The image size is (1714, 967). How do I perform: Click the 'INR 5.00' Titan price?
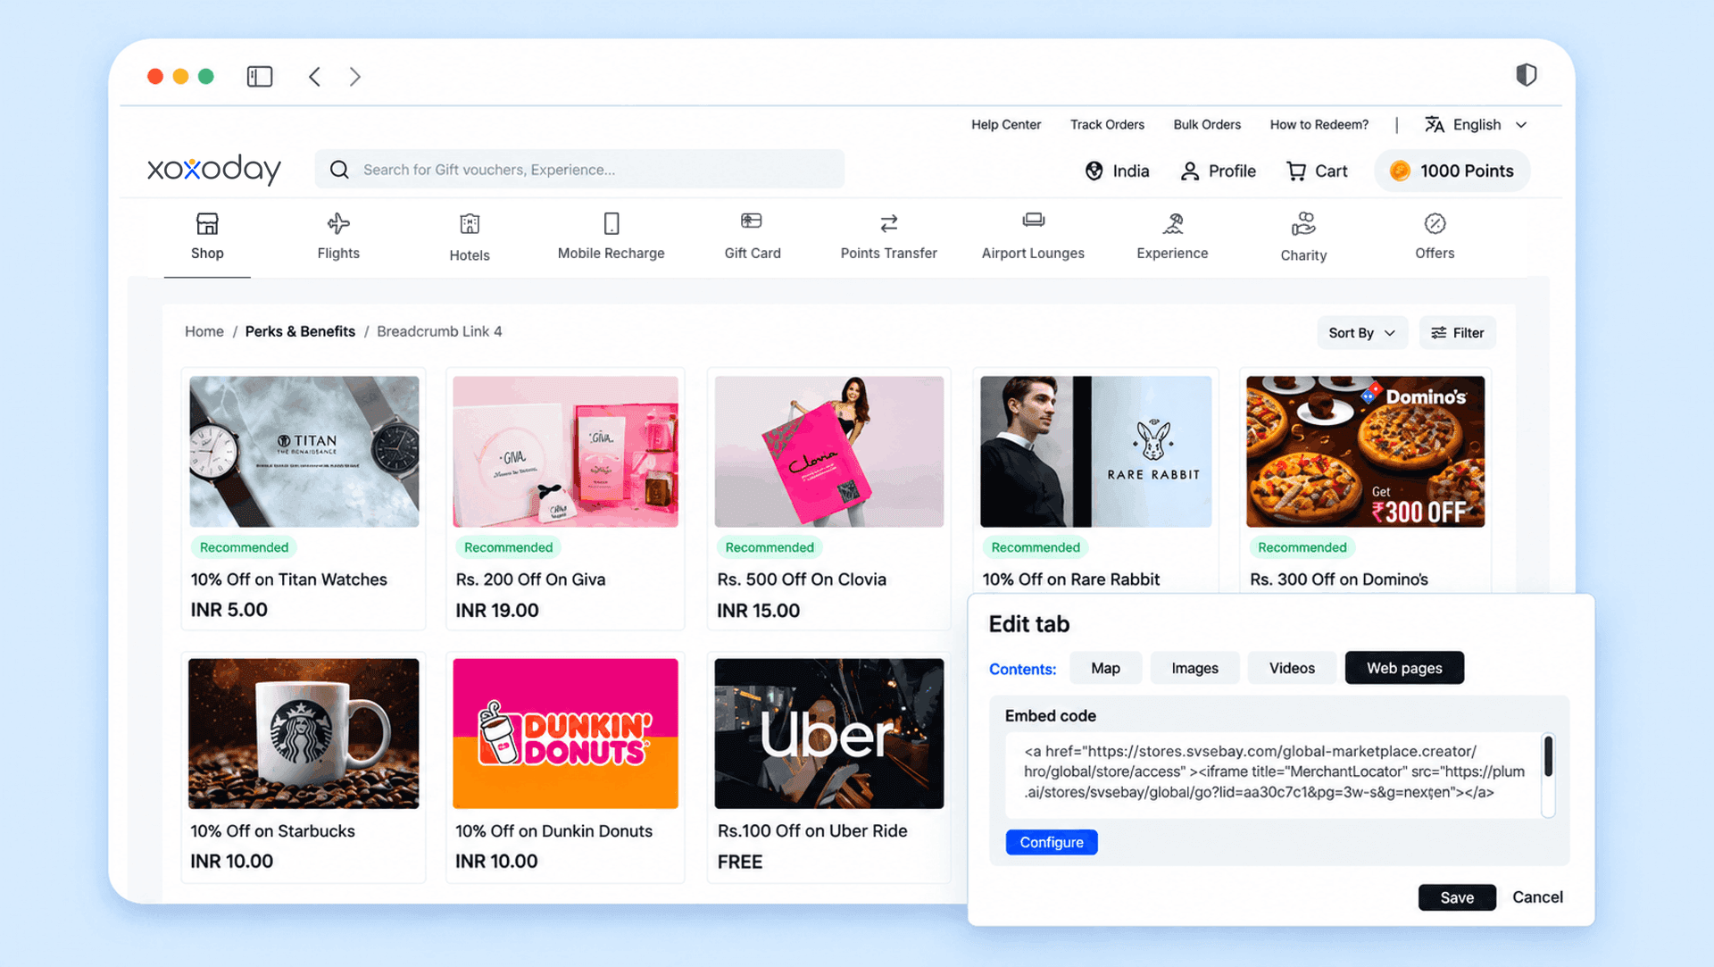229,610
